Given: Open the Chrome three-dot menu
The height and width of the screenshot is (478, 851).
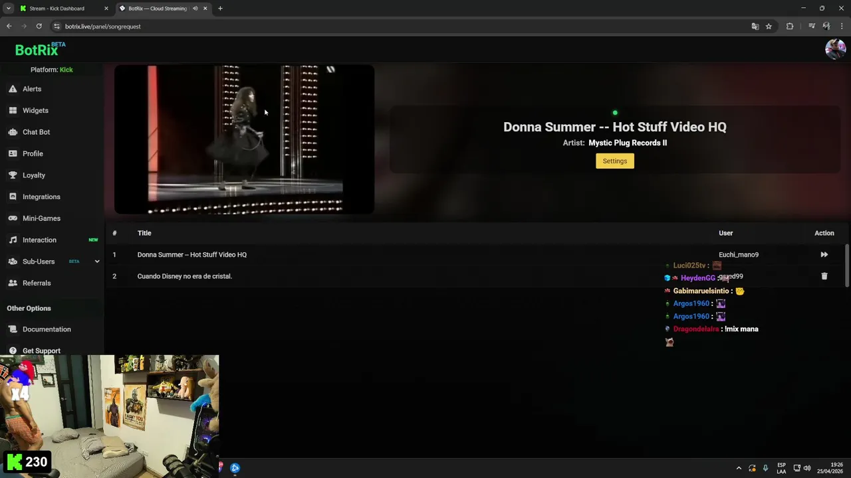Looking at the screenshot, I should pyautogui.click(x=842, y=27).
